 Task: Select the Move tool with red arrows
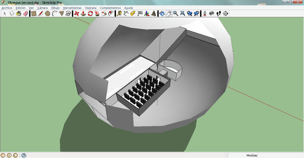(x=77, y=14)
